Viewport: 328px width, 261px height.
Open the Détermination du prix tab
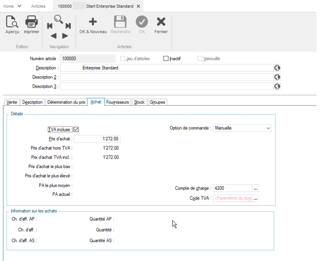pyautogui.click(x=67, y=102)
